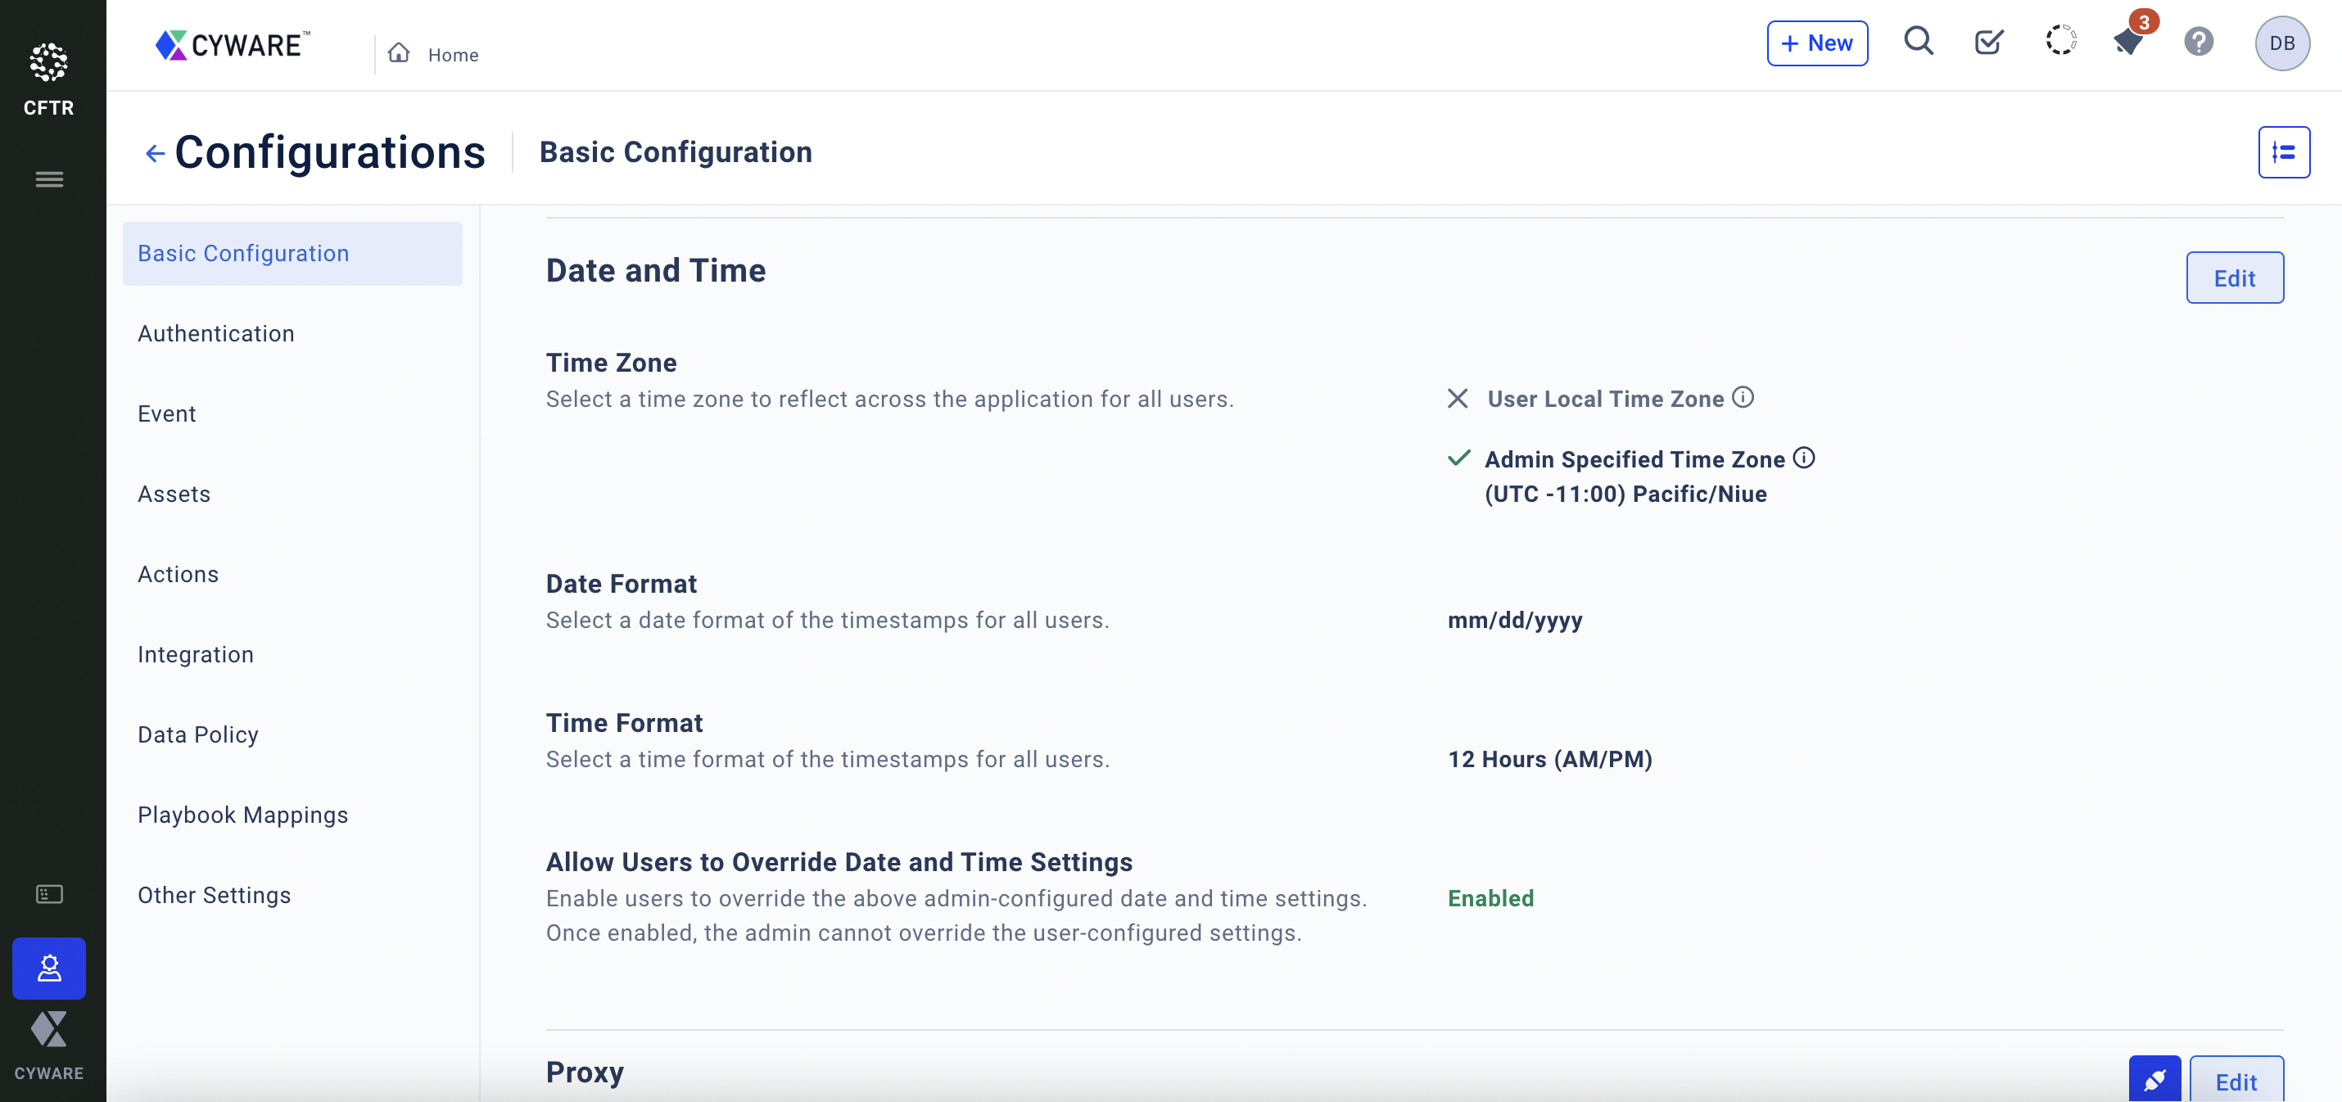Image resolution: width=2342 pixels, height=1102 pixels.
Task: Open the search magnifier icon
Action: click(1919, 42)
